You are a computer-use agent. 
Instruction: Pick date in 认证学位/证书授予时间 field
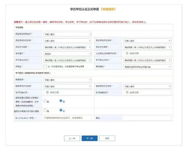pos(147,53)
